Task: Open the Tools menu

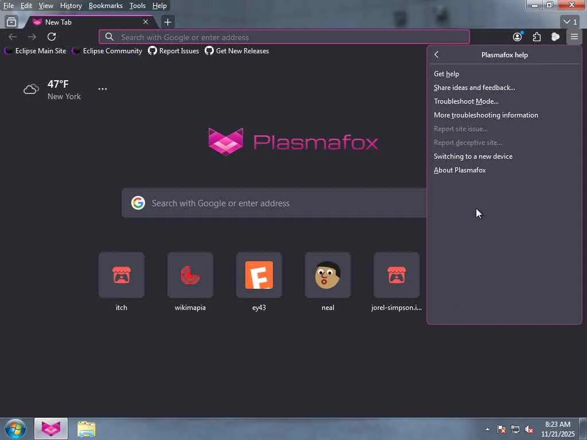Action: [x=138, y=6]
